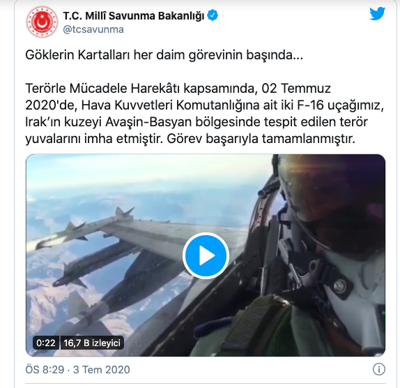The height and width of the screenshot is (388, 400).
Task: Click the Terörle Mücadele Harekâtı paragraph text
Action: tap(204, 114)
